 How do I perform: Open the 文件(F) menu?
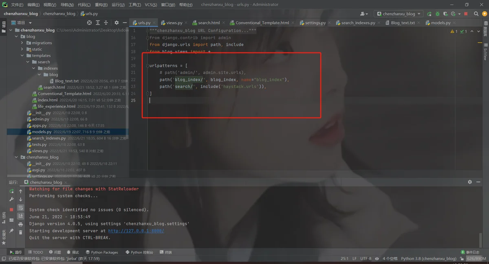pos(17,5)
